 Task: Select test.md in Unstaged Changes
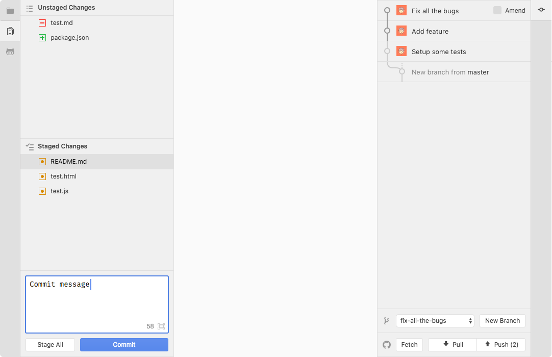tap(97, 23)
